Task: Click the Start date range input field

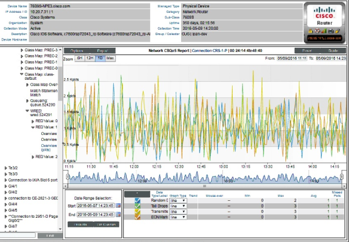Action: 96,206
